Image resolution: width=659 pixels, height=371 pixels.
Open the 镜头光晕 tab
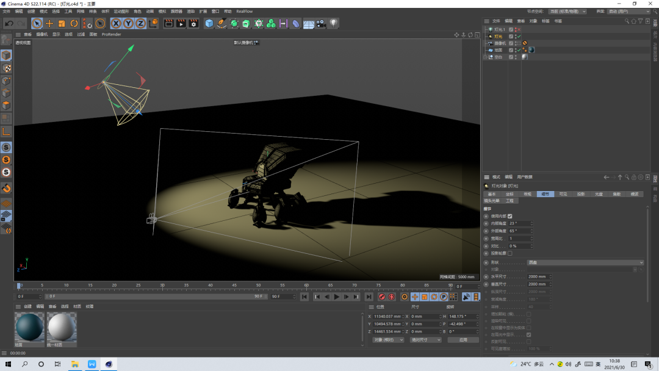[x=492, y=201]
